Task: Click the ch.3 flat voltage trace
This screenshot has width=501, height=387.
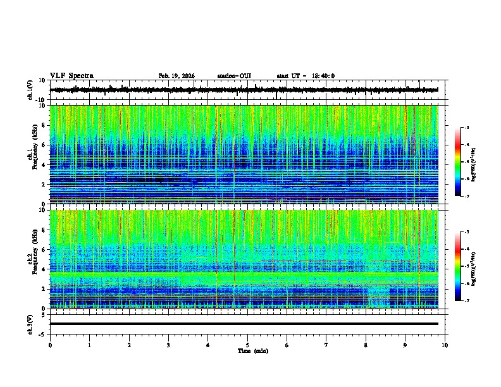Action: click(x=244, y=324)
